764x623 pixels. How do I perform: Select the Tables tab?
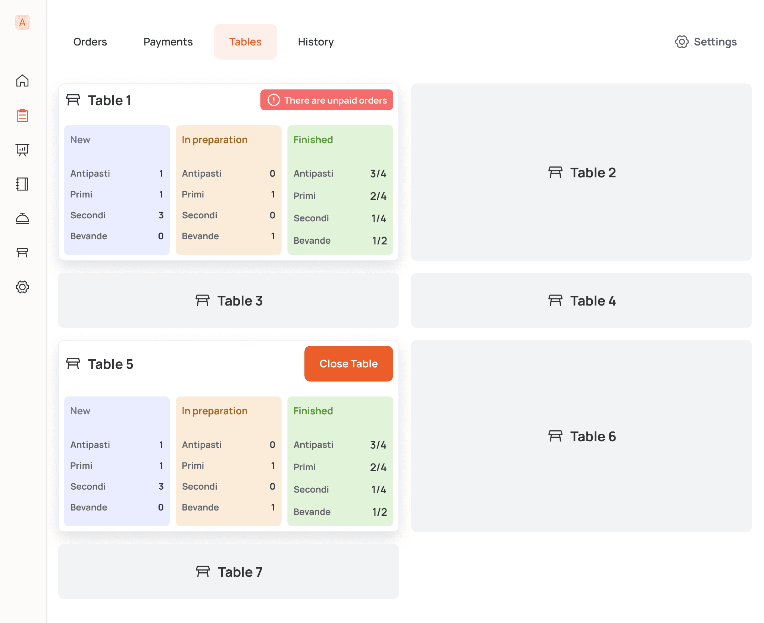pyautogui.click(x=245, y=42)
